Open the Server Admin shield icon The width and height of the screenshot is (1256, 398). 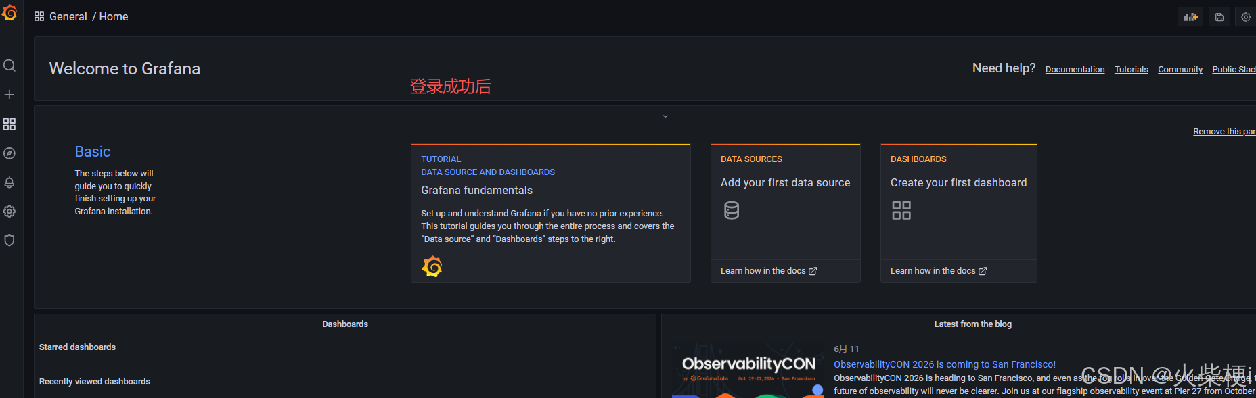click(x=9, y=241)
